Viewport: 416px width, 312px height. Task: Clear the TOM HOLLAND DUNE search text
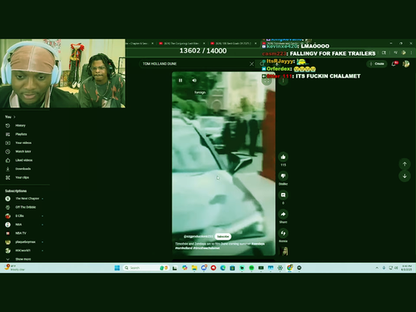[251, 64]
